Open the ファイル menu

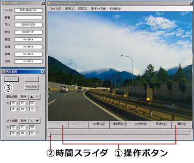[x=56, y=9]
